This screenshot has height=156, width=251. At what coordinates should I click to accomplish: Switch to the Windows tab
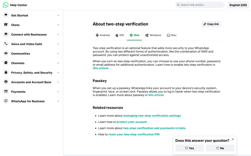153,35
